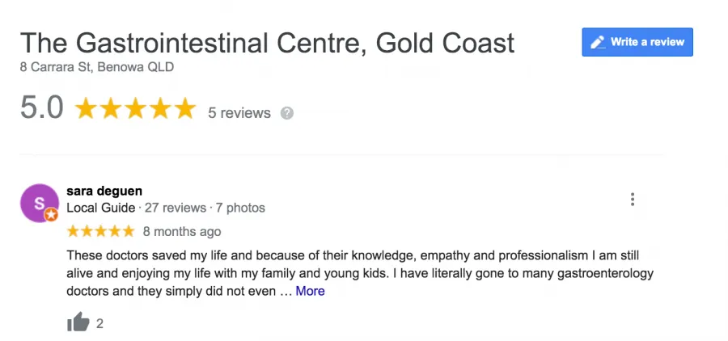
Task: Click the five stars in sara's review
Action: [101, 231]
